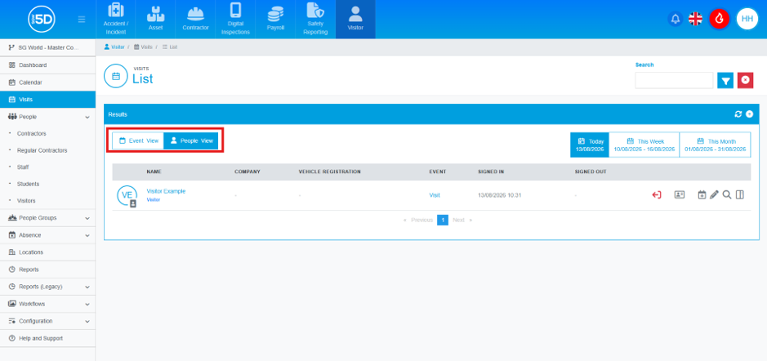
Task: Go to Dashboard in sidebar
Action: click(x=47, y=65)
